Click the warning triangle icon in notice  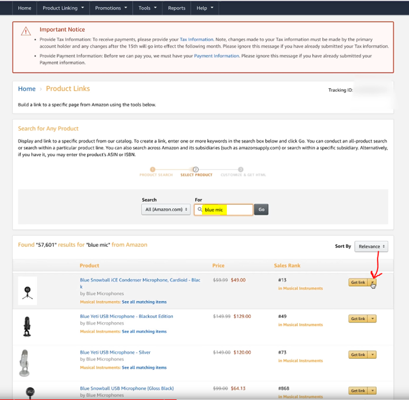(x=26, y=31)
